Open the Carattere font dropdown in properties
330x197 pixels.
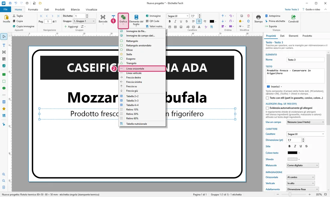pos(306,134)
